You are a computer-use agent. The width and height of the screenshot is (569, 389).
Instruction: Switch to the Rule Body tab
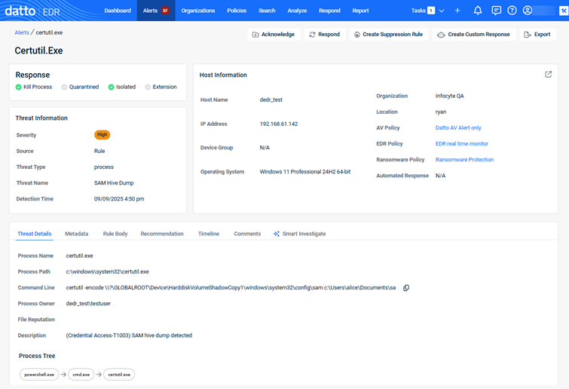[x=115, y=234]
